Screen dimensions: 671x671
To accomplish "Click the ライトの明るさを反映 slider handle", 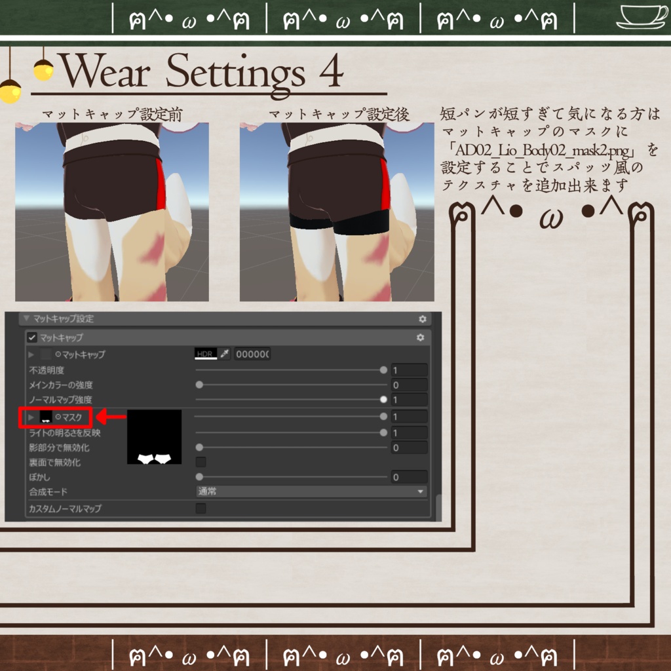I will [x=383, y=432].
